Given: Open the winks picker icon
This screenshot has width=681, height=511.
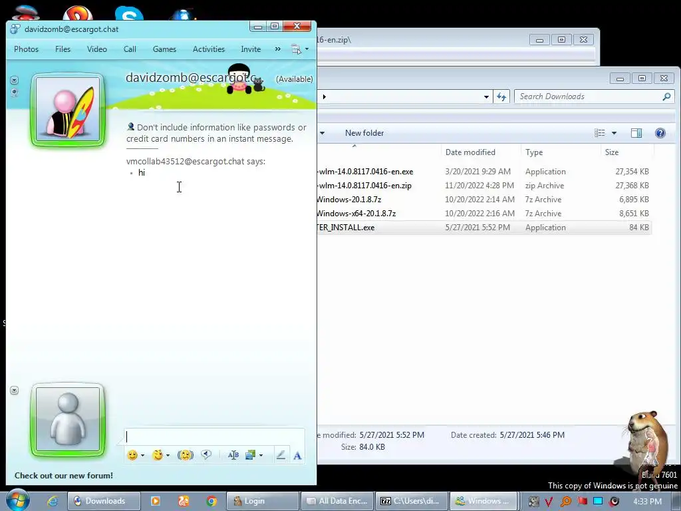Looking at the screenshot, I should click(158, 455).
